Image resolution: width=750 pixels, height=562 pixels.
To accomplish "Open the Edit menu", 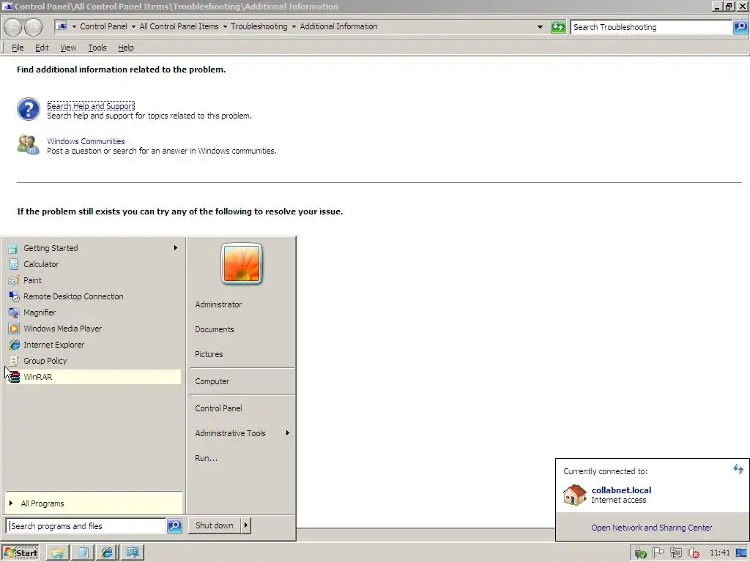I will (42, 48).
